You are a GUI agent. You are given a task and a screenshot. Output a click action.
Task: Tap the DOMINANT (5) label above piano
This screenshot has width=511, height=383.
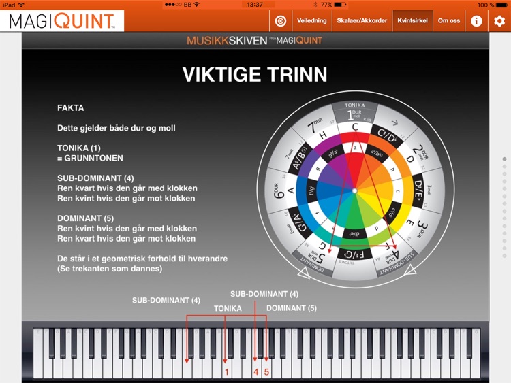point(292,308)
